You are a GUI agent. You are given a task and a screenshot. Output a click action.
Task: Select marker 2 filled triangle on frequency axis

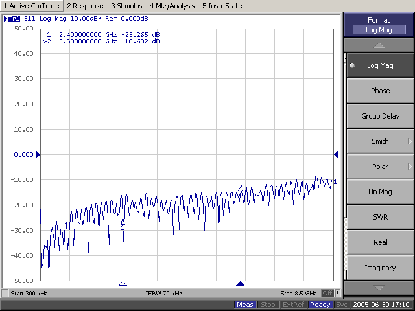pyautogui.click(x=240, y=284)
